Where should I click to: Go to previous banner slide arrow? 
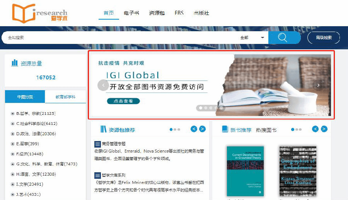coord(103,85)
